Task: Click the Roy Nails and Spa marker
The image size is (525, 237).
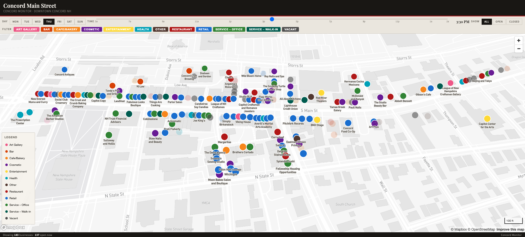Action: click(274, 71)
